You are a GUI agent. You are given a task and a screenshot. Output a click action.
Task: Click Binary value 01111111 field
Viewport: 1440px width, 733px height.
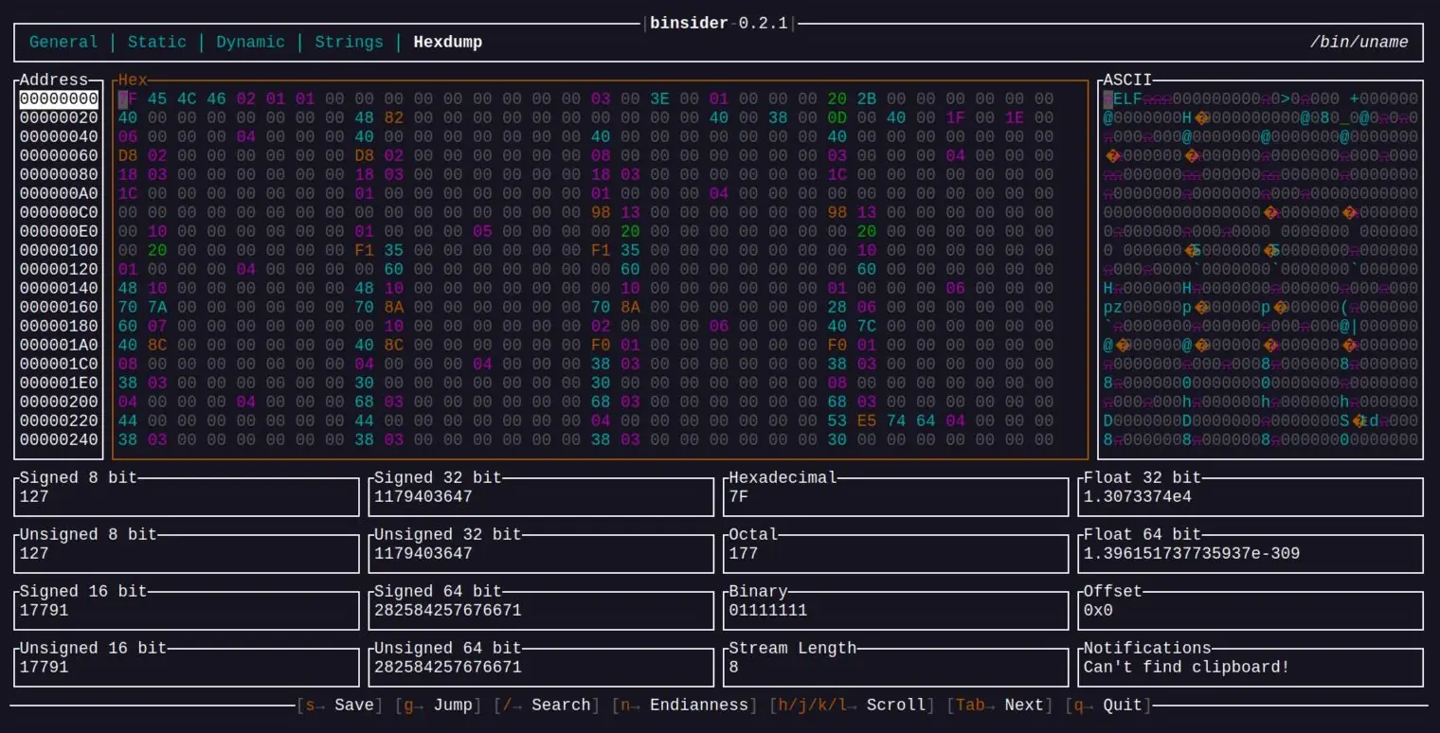[x=896, y=610]
